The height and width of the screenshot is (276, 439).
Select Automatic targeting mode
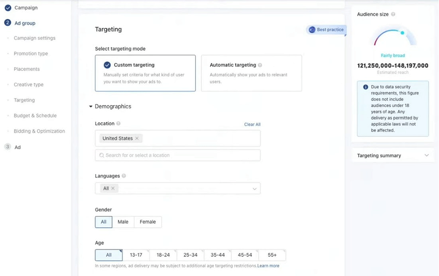coord(251,73)
